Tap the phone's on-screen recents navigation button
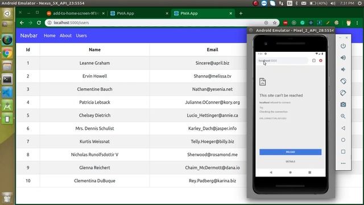364x205 pixels. pos(309,173)
